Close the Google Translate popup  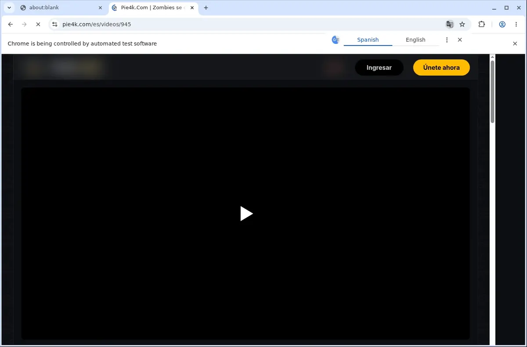click(460, 40)
